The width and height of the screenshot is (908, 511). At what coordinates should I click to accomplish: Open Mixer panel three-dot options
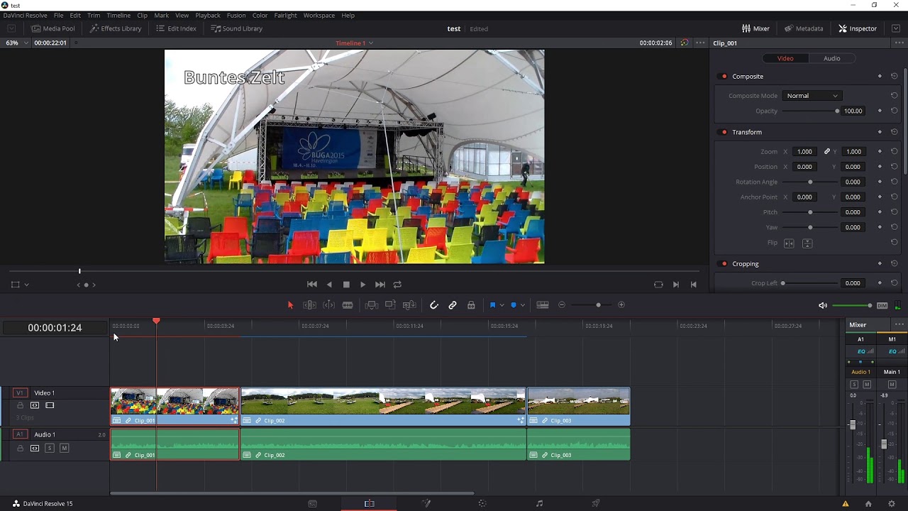tap(899, 324)
